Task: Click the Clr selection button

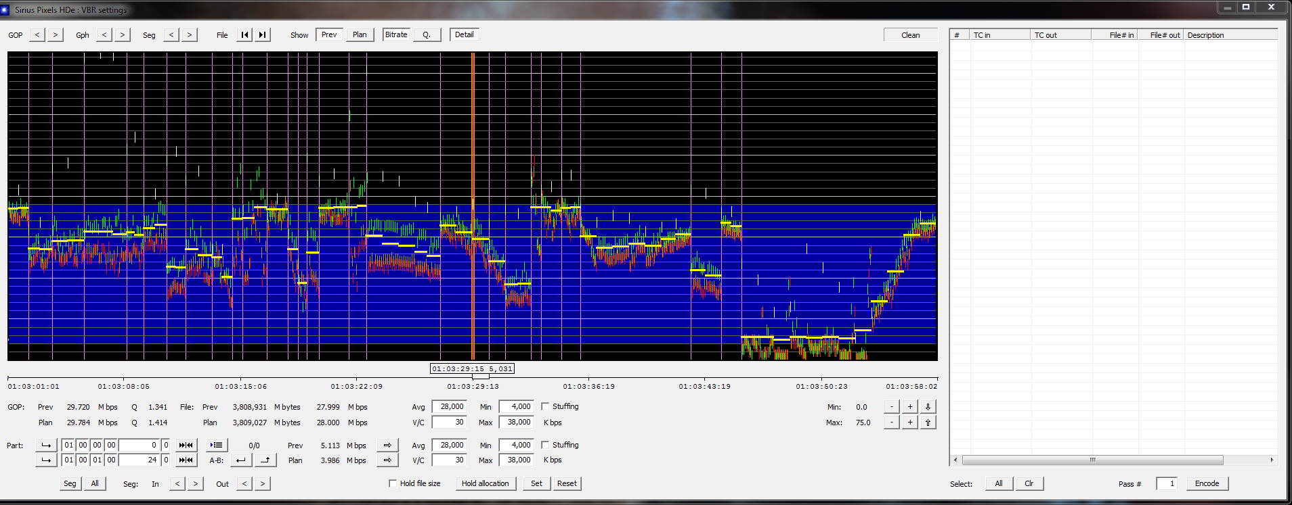Action: coord(1029,484)
